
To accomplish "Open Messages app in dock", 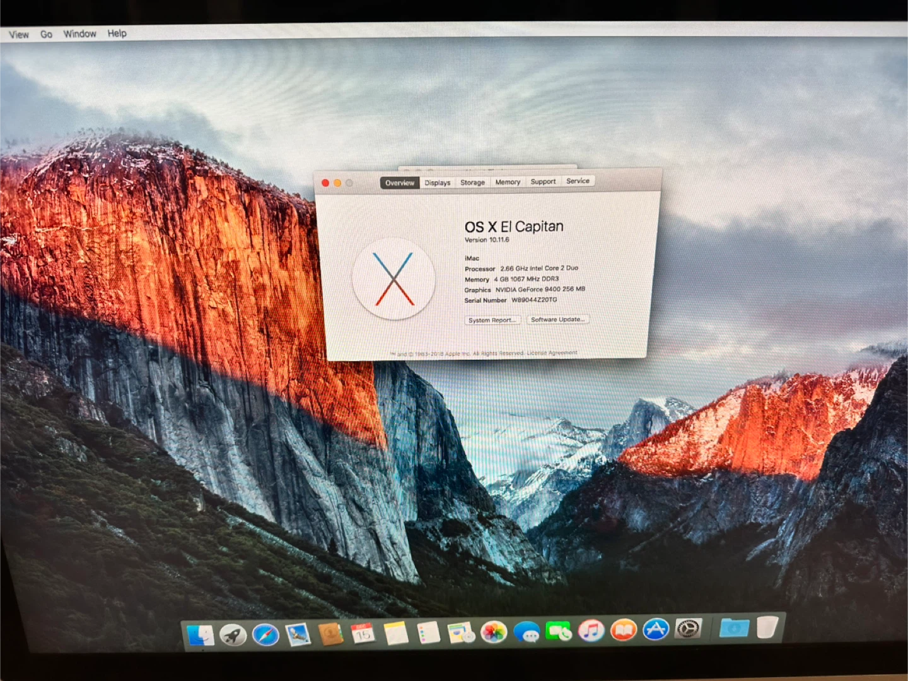I will 527,632.
